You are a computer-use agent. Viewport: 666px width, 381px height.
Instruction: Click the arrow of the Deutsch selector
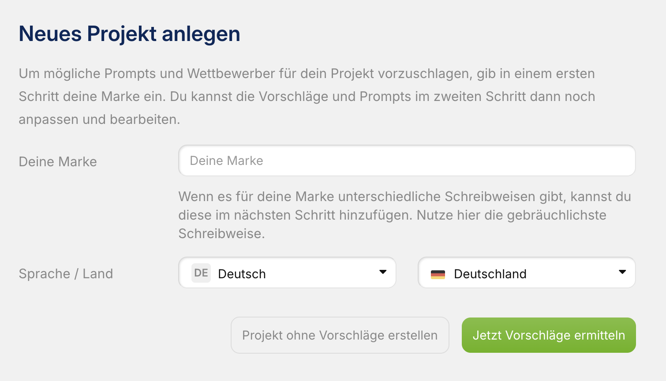coord(383,272)
